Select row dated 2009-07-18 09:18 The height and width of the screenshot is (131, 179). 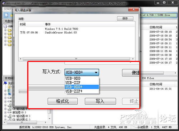160,36
